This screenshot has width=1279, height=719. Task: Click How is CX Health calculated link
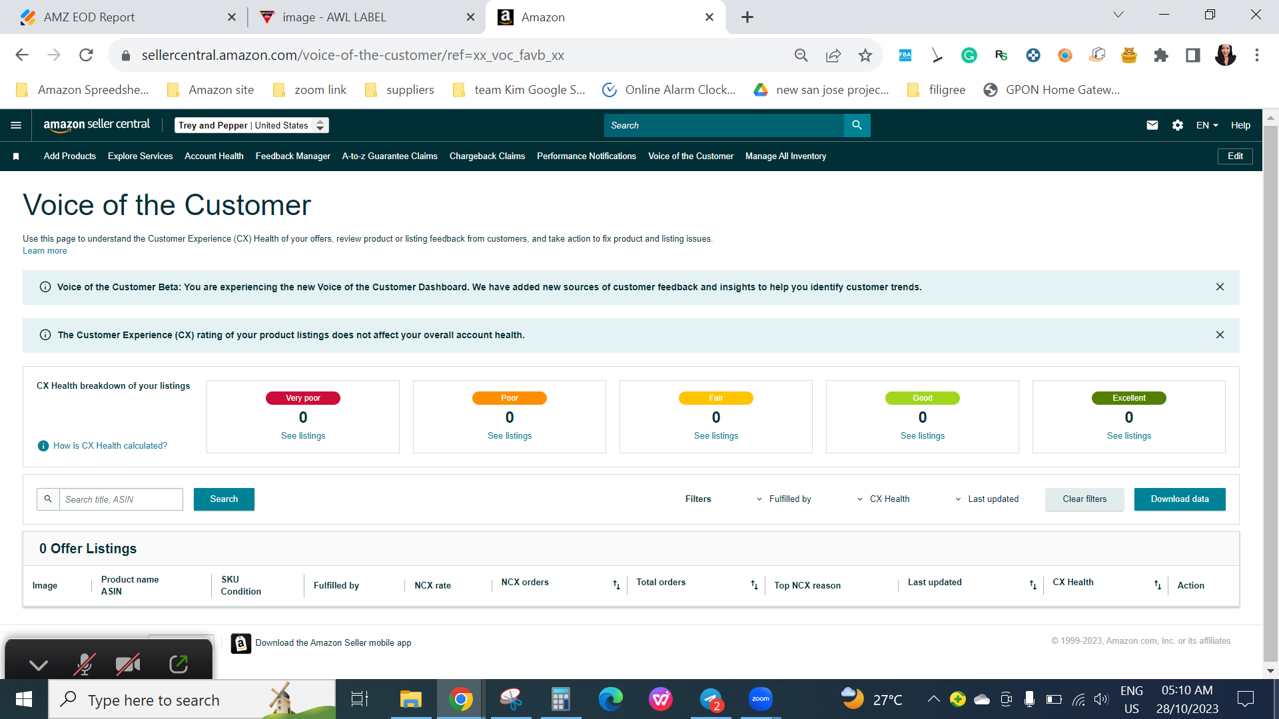[110, 446]
